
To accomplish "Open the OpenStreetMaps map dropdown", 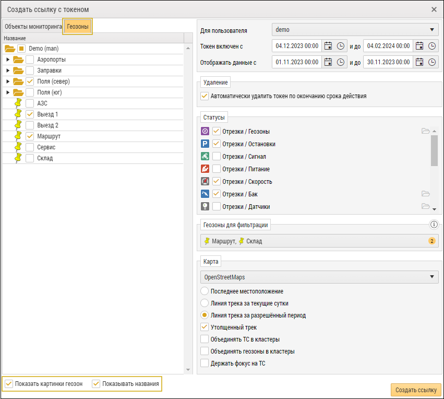I will [319, 277].
